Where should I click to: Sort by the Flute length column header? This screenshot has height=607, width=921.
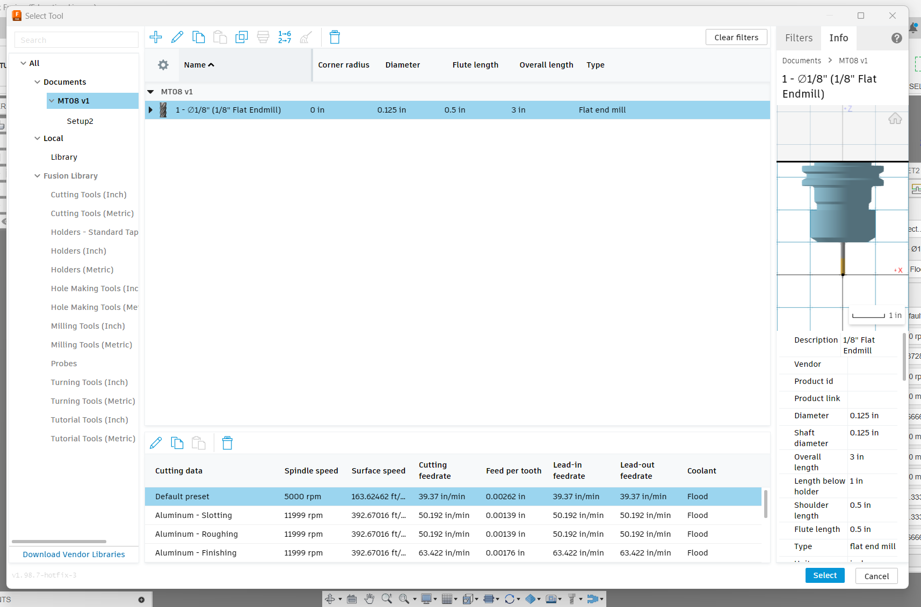[475, 65]
